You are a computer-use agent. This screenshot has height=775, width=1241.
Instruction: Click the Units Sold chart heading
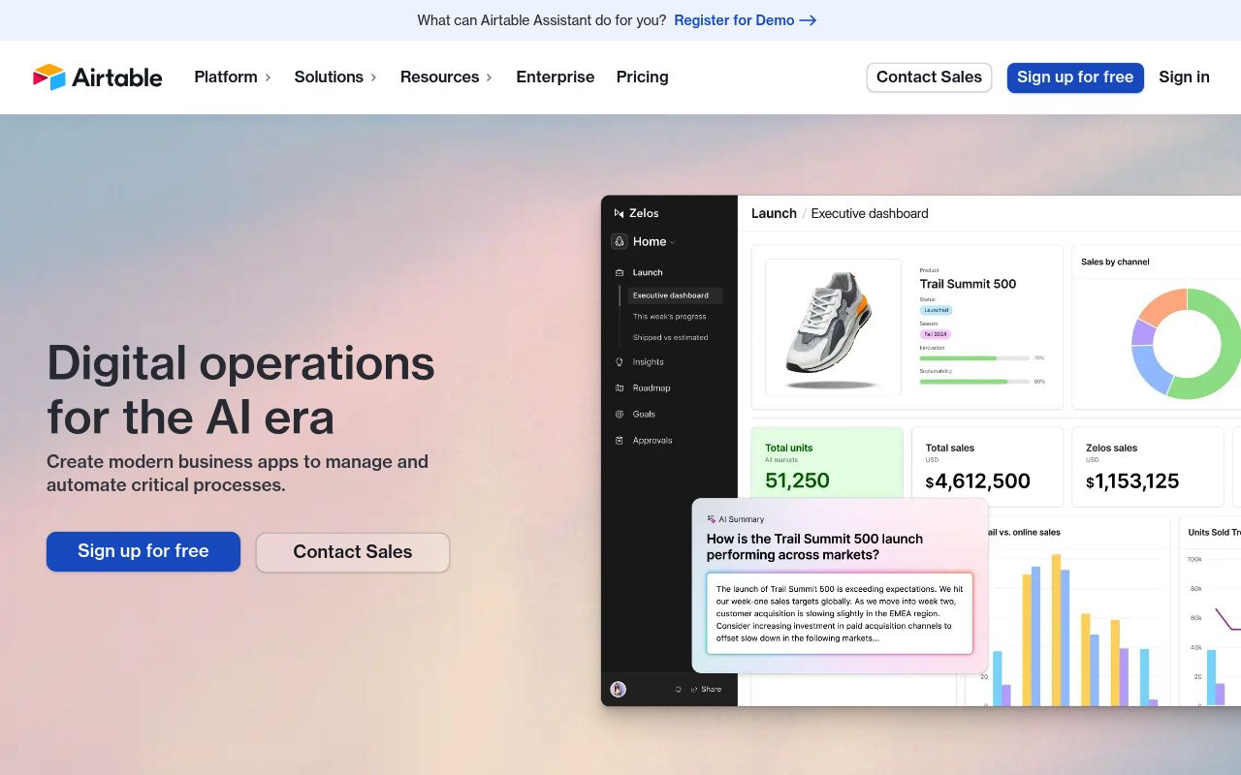tap(1214, 532)
